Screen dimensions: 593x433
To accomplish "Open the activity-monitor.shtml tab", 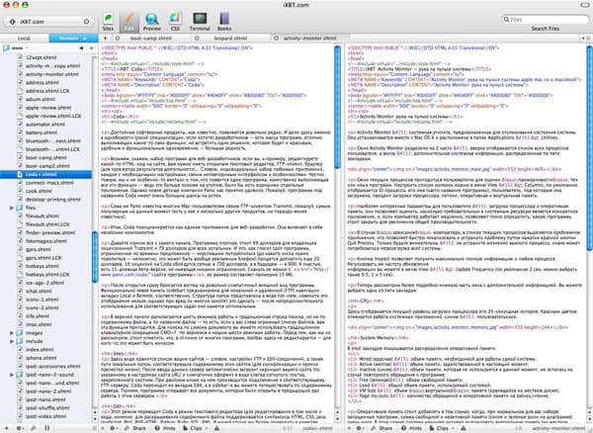I will tap(304, 38).
